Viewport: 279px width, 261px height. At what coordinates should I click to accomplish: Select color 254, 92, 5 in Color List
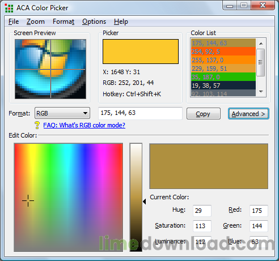tap(223, 52)
